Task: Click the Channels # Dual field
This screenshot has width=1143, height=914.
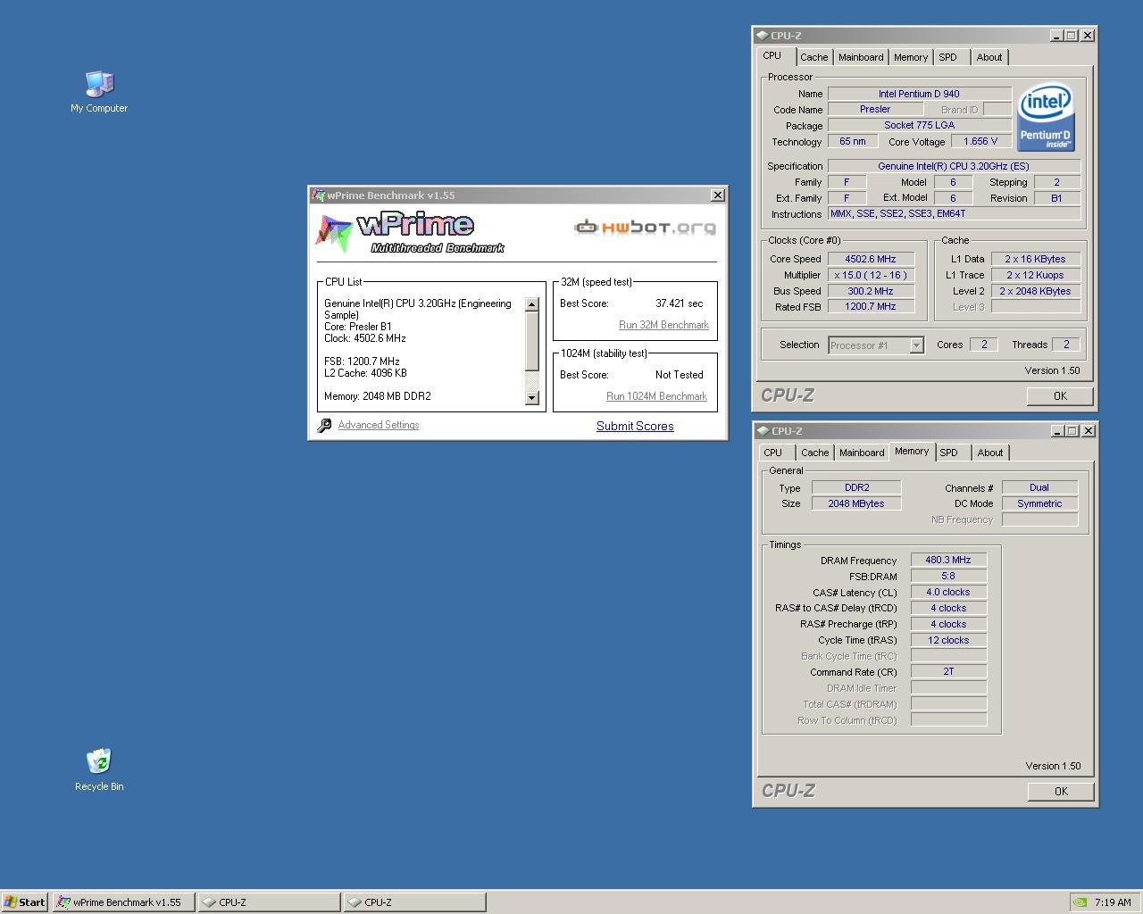Action: coord(1039,487)
